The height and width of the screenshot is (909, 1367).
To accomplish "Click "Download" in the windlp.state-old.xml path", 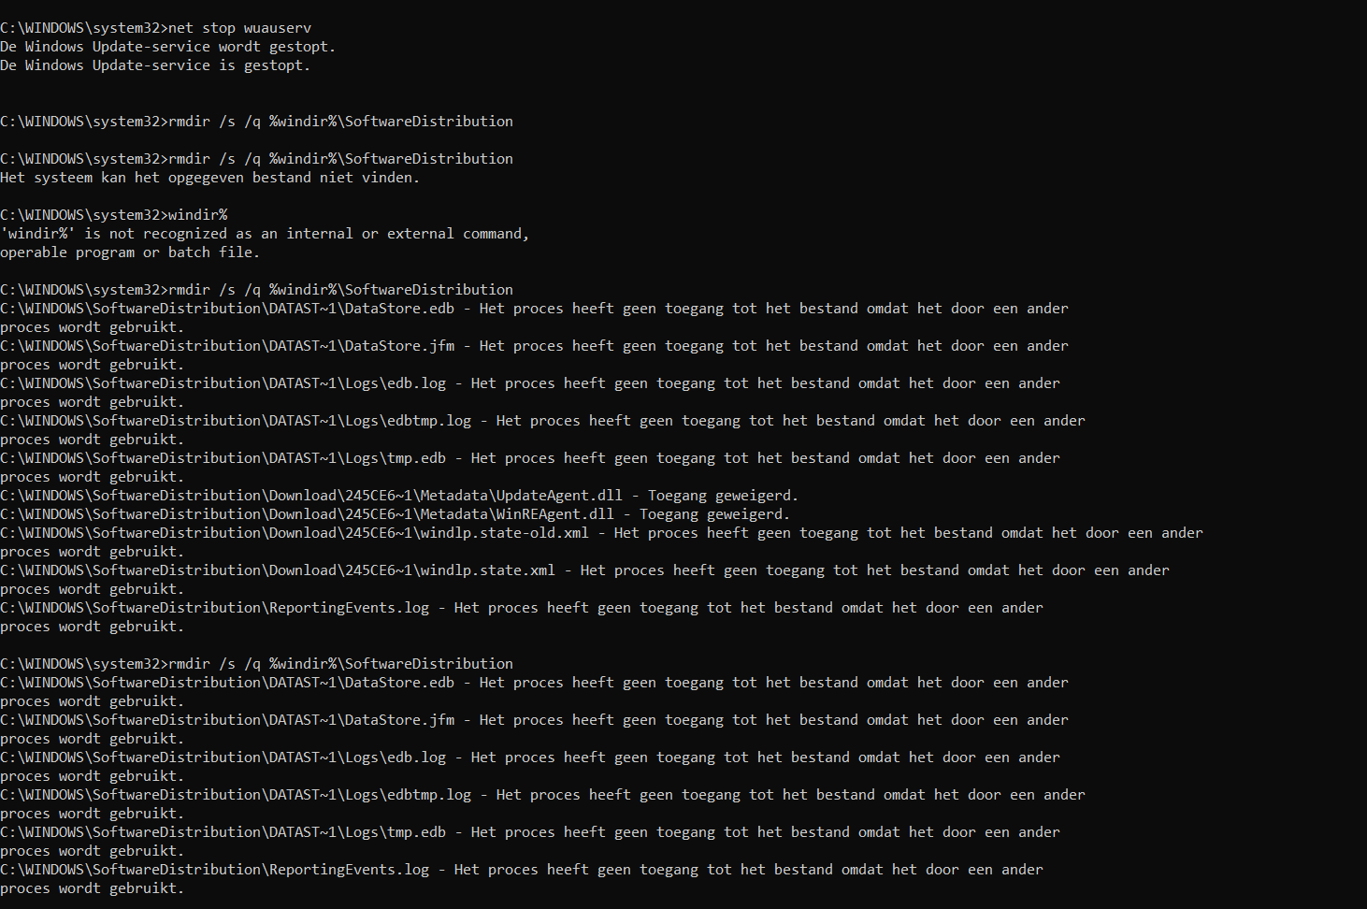I will pyautogui.click(x=302, y=533).
